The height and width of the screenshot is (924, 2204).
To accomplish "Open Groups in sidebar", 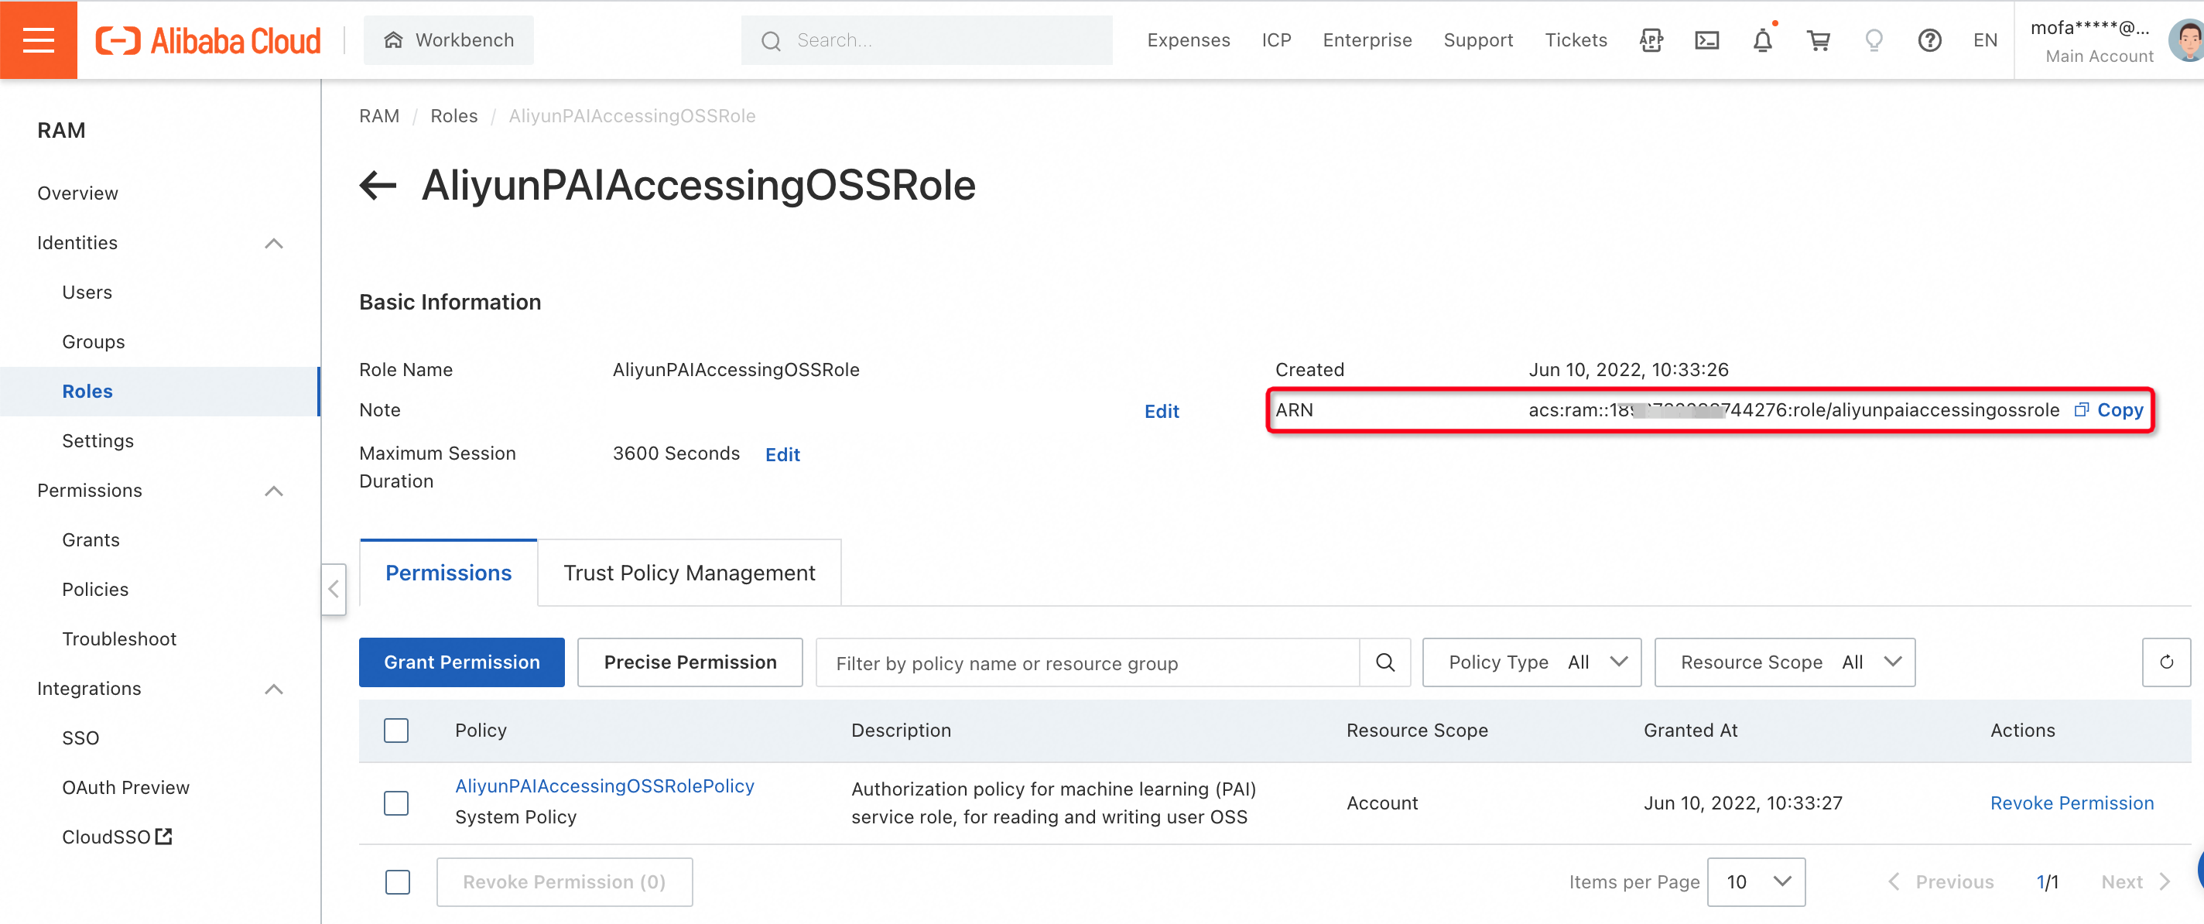I will pyautogui.click(x=94, y=342).
